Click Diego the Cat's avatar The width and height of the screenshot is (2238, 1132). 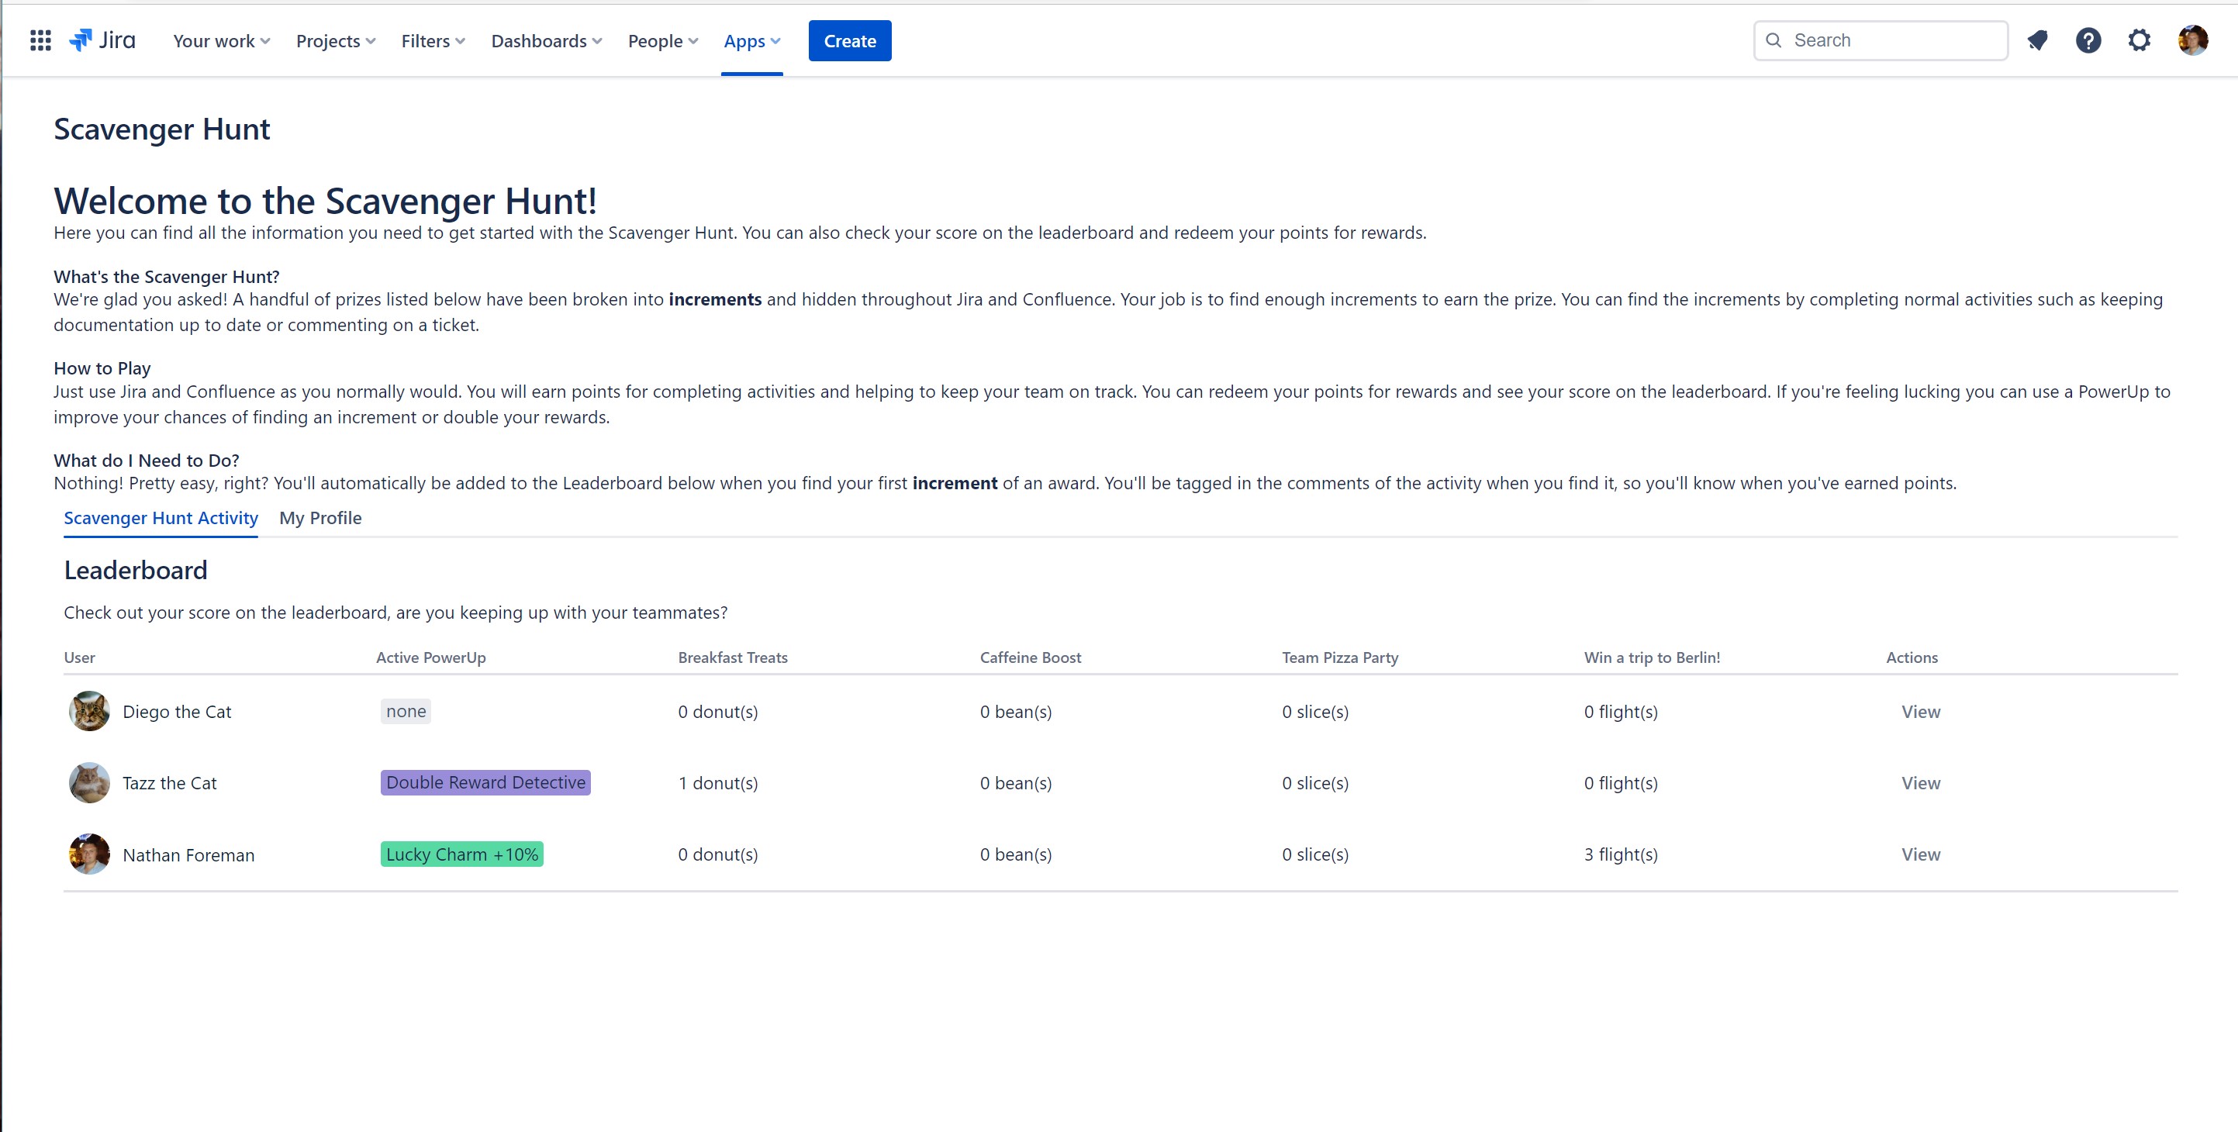point(88,712)
